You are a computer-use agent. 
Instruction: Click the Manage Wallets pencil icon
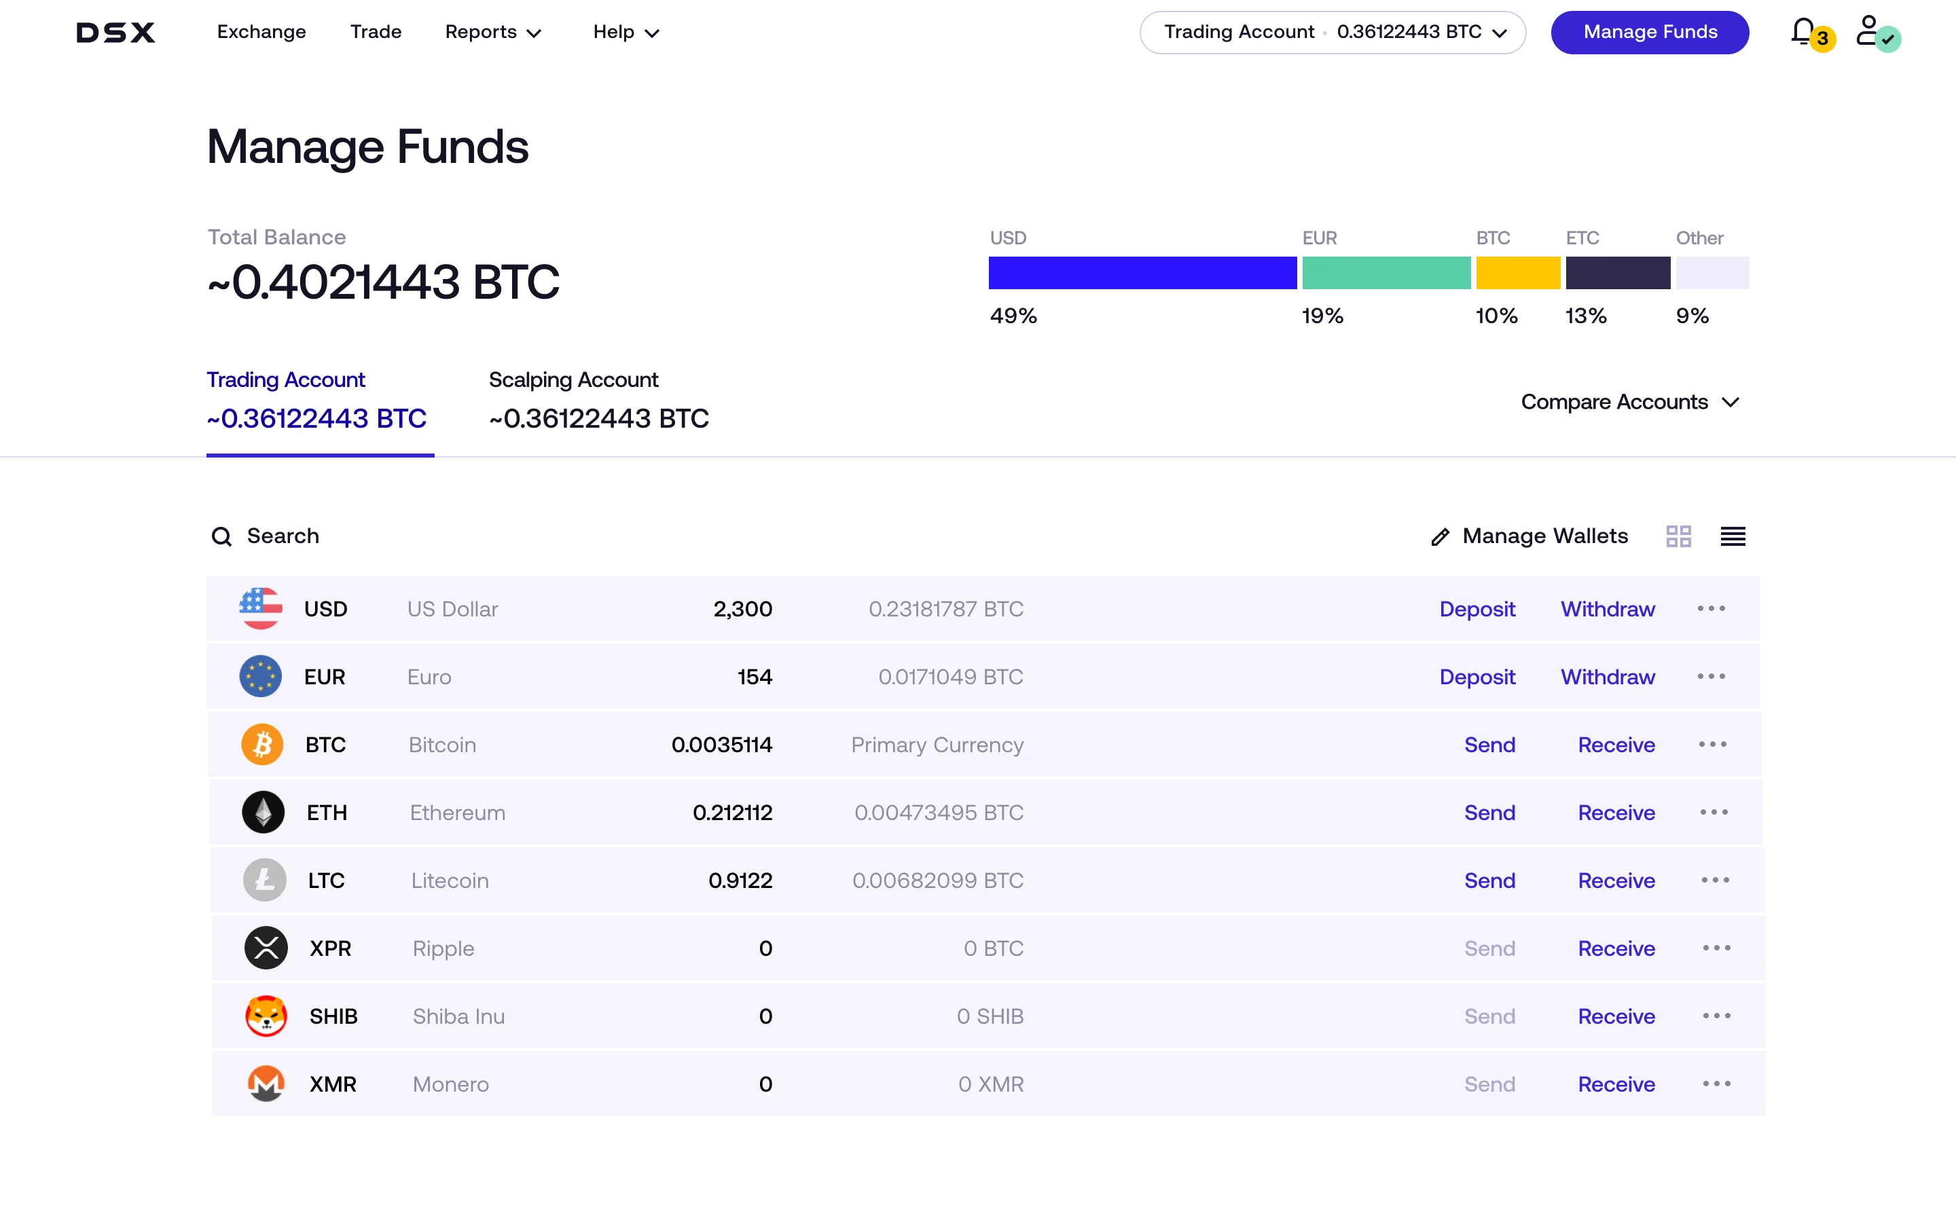pos(1440,536)
